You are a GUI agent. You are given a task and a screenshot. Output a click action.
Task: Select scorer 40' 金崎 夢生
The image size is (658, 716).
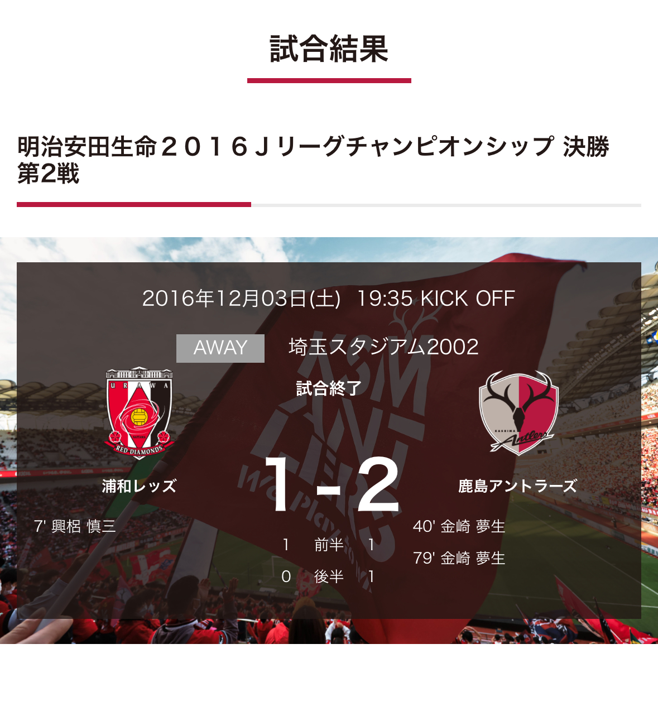tap(459, 526)
